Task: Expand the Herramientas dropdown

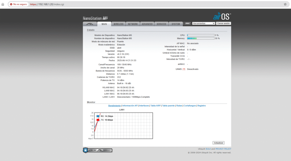Action: pos(203,23)
